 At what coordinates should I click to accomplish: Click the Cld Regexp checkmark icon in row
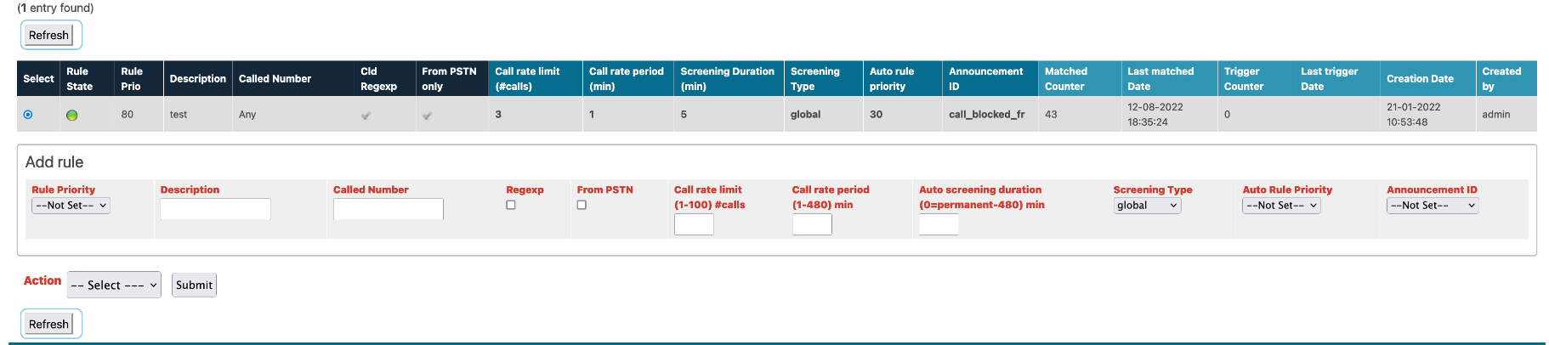(x=366, y=116)
